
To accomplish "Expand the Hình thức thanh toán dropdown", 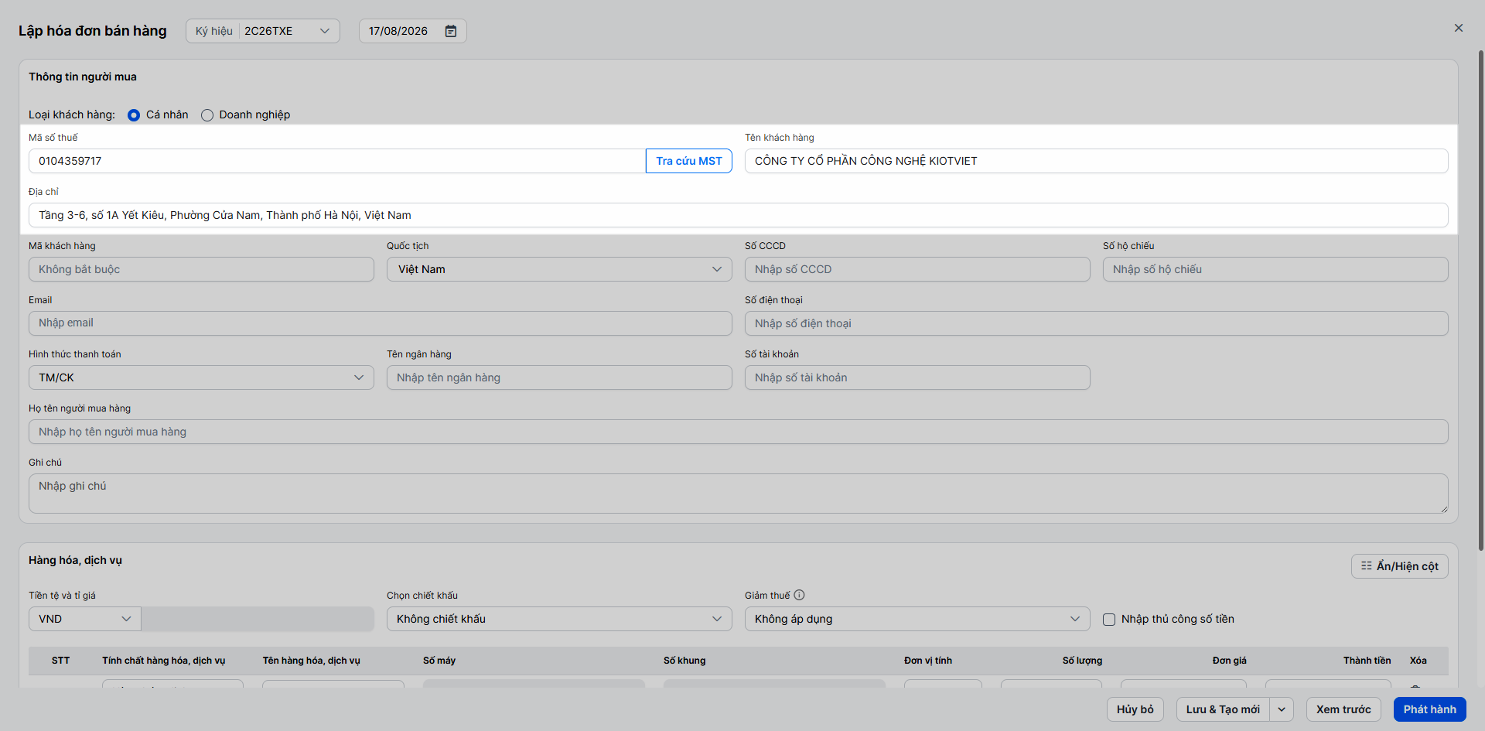I will click(201, 377).
